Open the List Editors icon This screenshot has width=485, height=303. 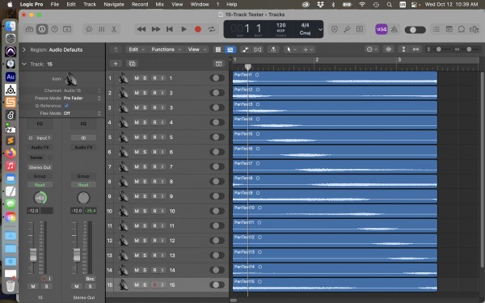point(436,29)
